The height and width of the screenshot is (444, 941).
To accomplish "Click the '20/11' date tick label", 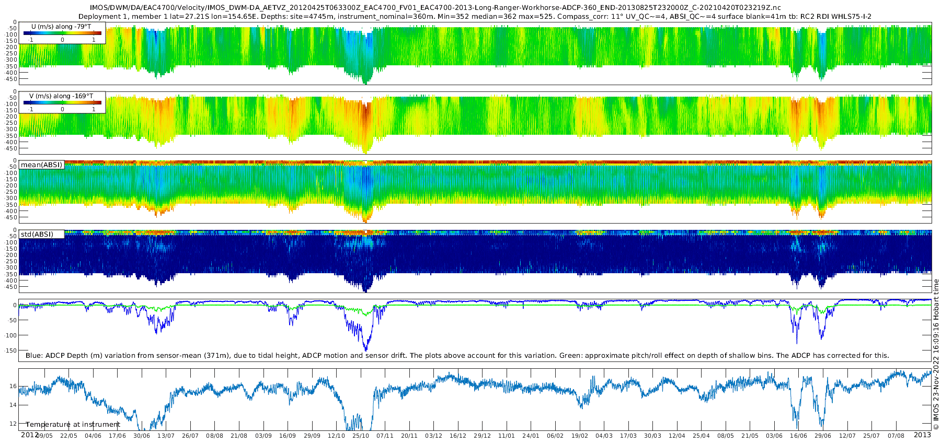I will pyautogui.click(x=409, y=436).
